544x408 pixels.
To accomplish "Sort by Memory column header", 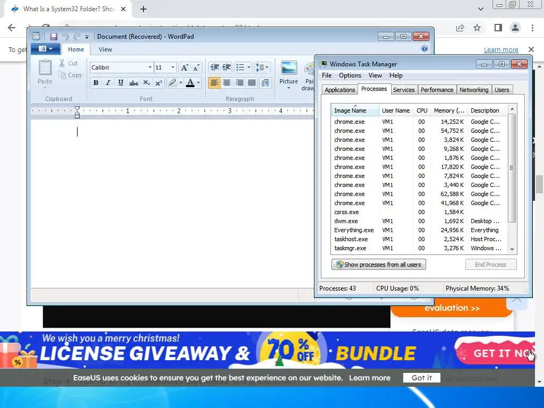I will click(x=449, y=110).
